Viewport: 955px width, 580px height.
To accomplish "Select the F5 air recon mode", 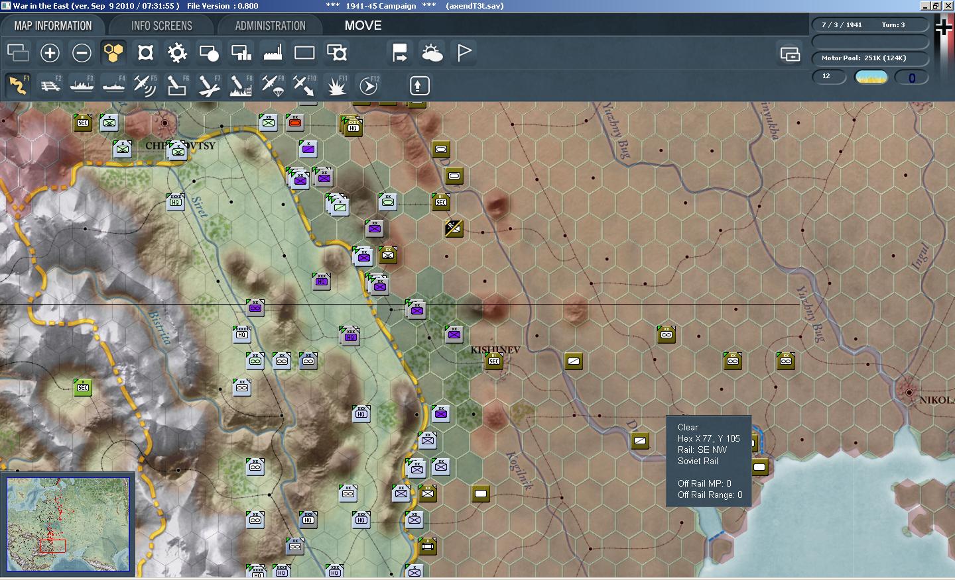I will [145, 85].
